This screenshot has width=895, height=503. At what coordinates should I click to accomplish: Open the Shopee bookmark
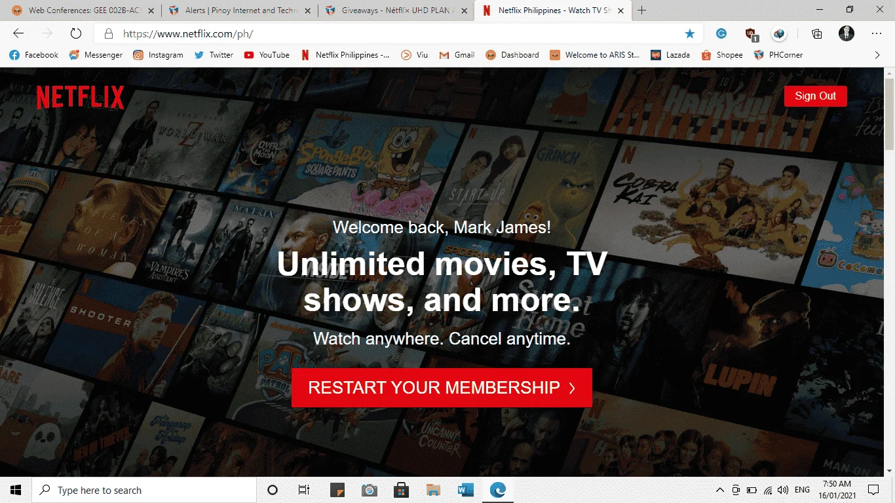[x=722, y=55]
